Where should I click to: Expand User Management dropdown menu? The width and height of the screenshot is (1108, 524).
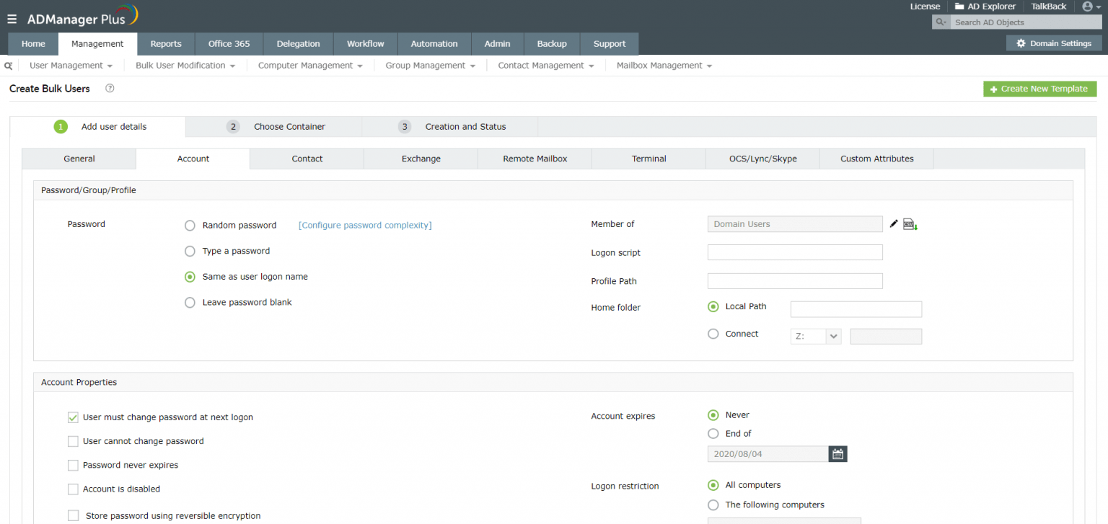point(71,66)
